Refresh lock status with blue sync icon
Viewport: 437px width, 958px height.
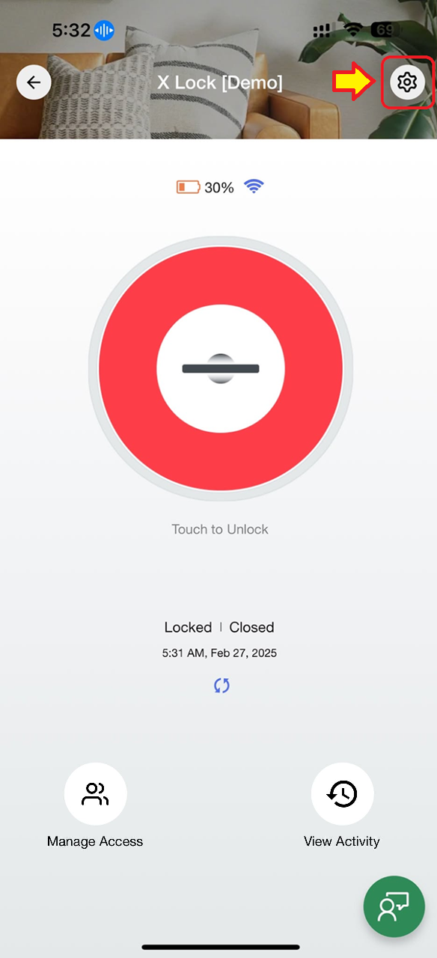click(x=221, y=686)
